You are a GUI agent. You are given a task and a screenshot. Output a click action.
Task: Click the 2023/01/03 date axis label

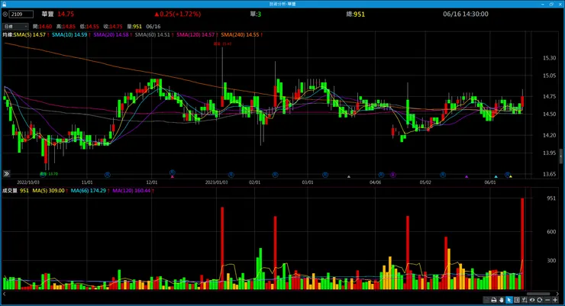(x=217, y=182)
